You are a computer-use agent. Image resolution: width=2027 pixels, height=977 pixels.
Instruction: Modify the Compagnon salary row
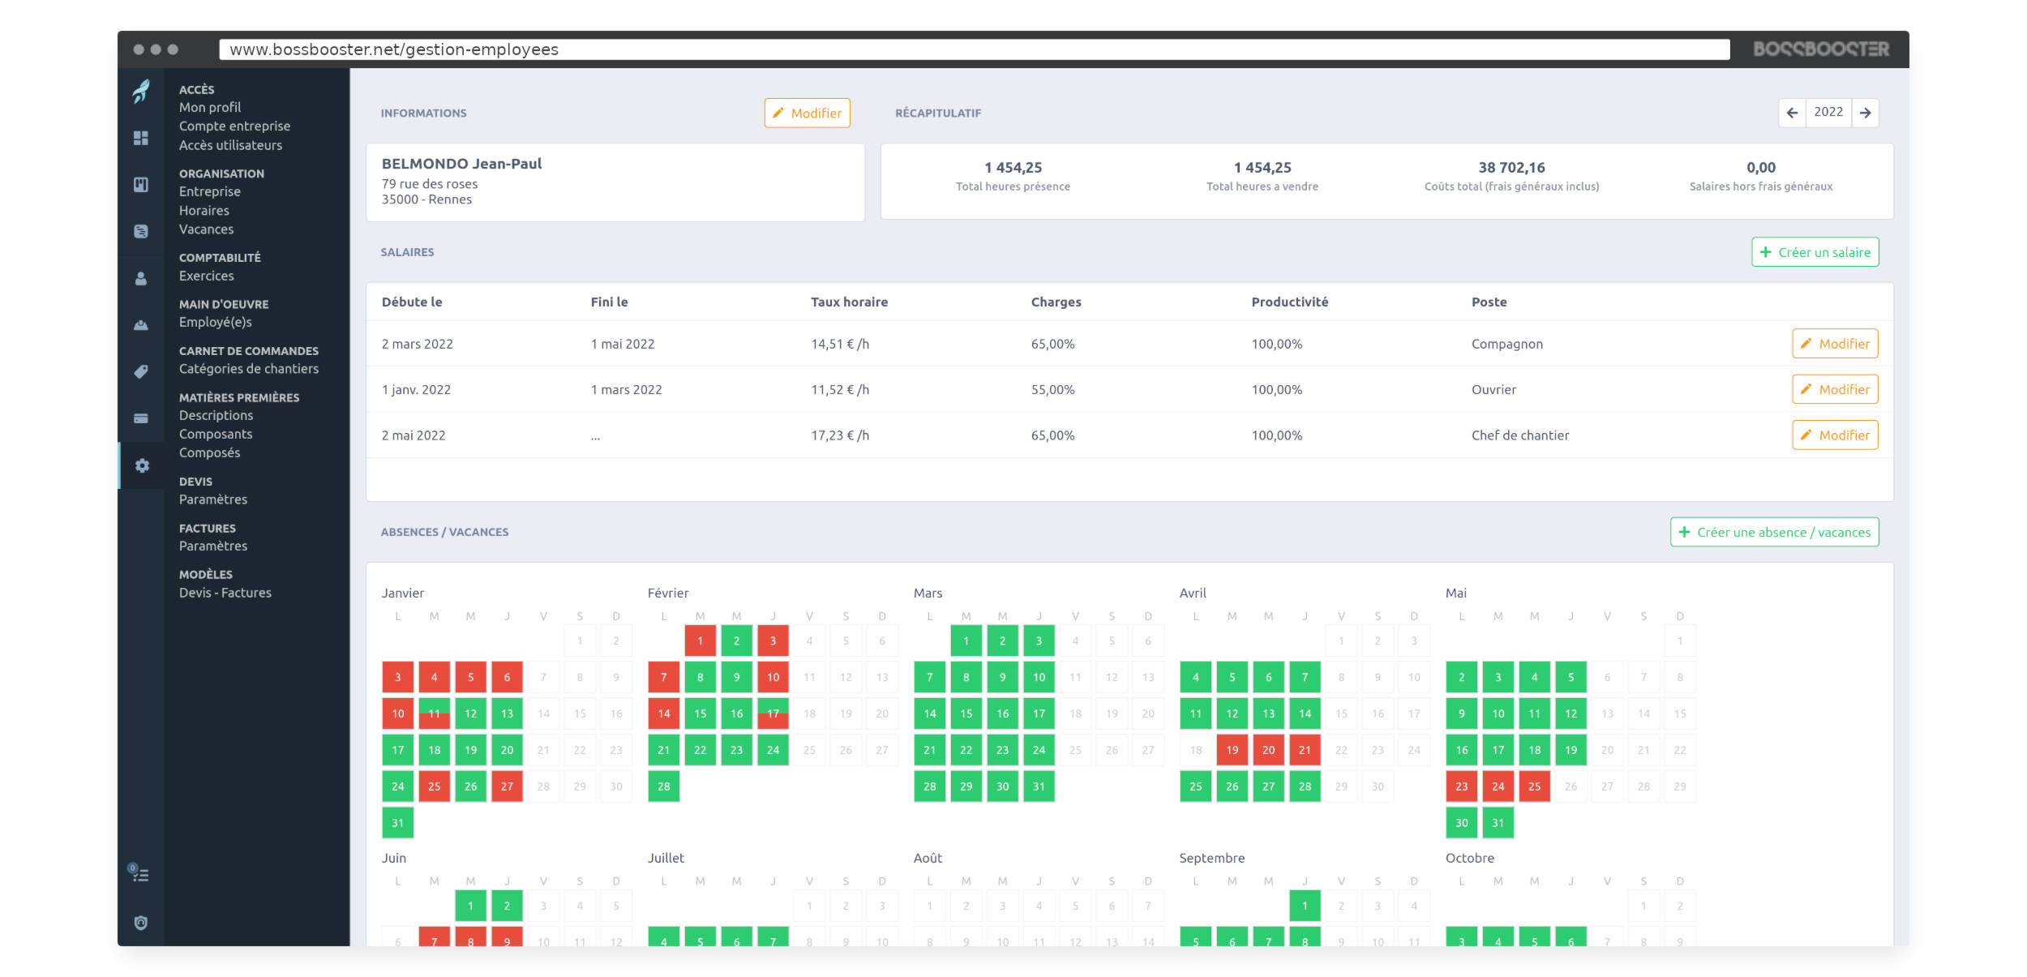(x=1836, y=344)
